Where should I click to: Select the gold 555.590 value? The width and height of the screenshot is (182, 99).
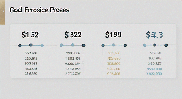114,53
